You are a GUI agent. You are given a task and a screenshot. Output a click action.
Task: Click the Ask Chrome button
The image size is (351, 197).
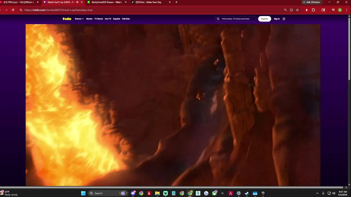click(311, 2)
